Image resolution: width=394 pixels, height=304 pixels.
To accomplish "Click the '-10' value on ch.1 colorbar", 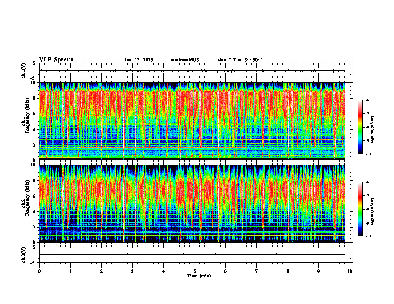I will [x=368, y=154].
